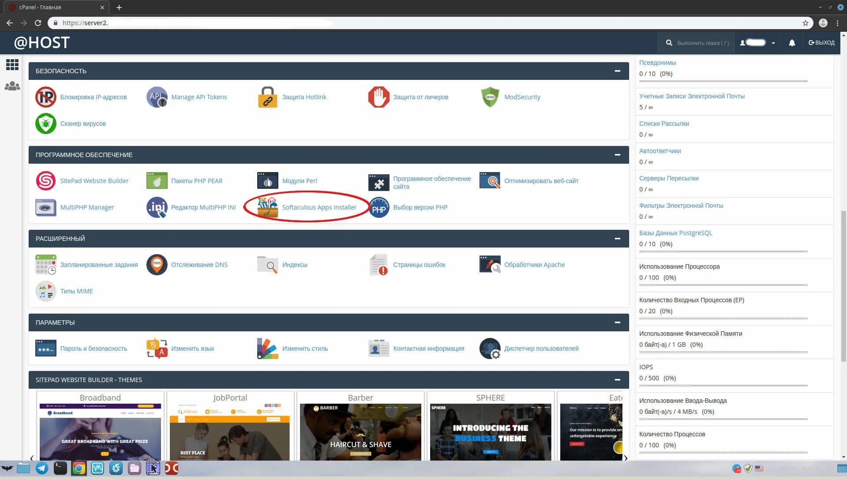This screenshot has width=847, height=480.
Task: Open the Псевдонимы statistics link
Action: 657,63
